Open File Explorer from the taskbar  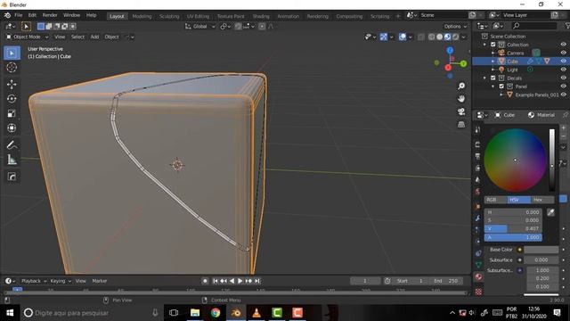click(195, 313)
